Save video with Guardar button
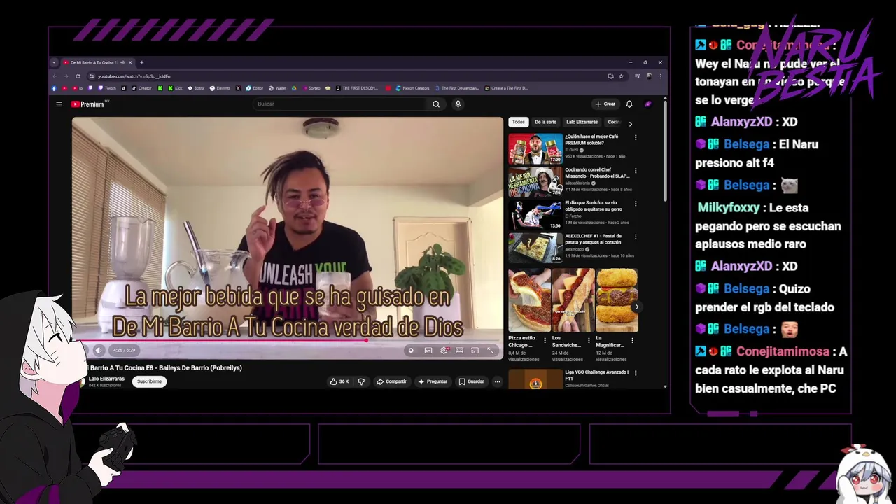This screenshot has width=896, height=504. (x=471, y=381)
